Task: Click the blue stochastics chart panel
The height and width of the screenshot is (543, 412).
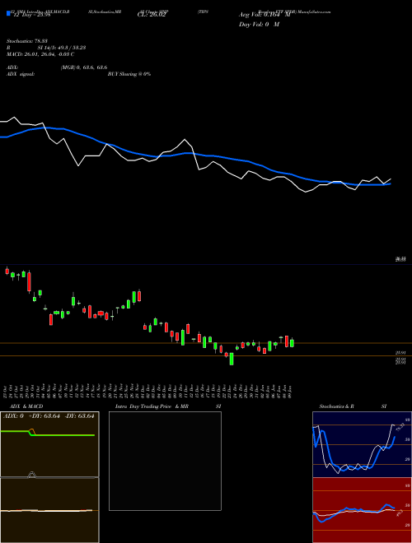Action: (362, 444)
